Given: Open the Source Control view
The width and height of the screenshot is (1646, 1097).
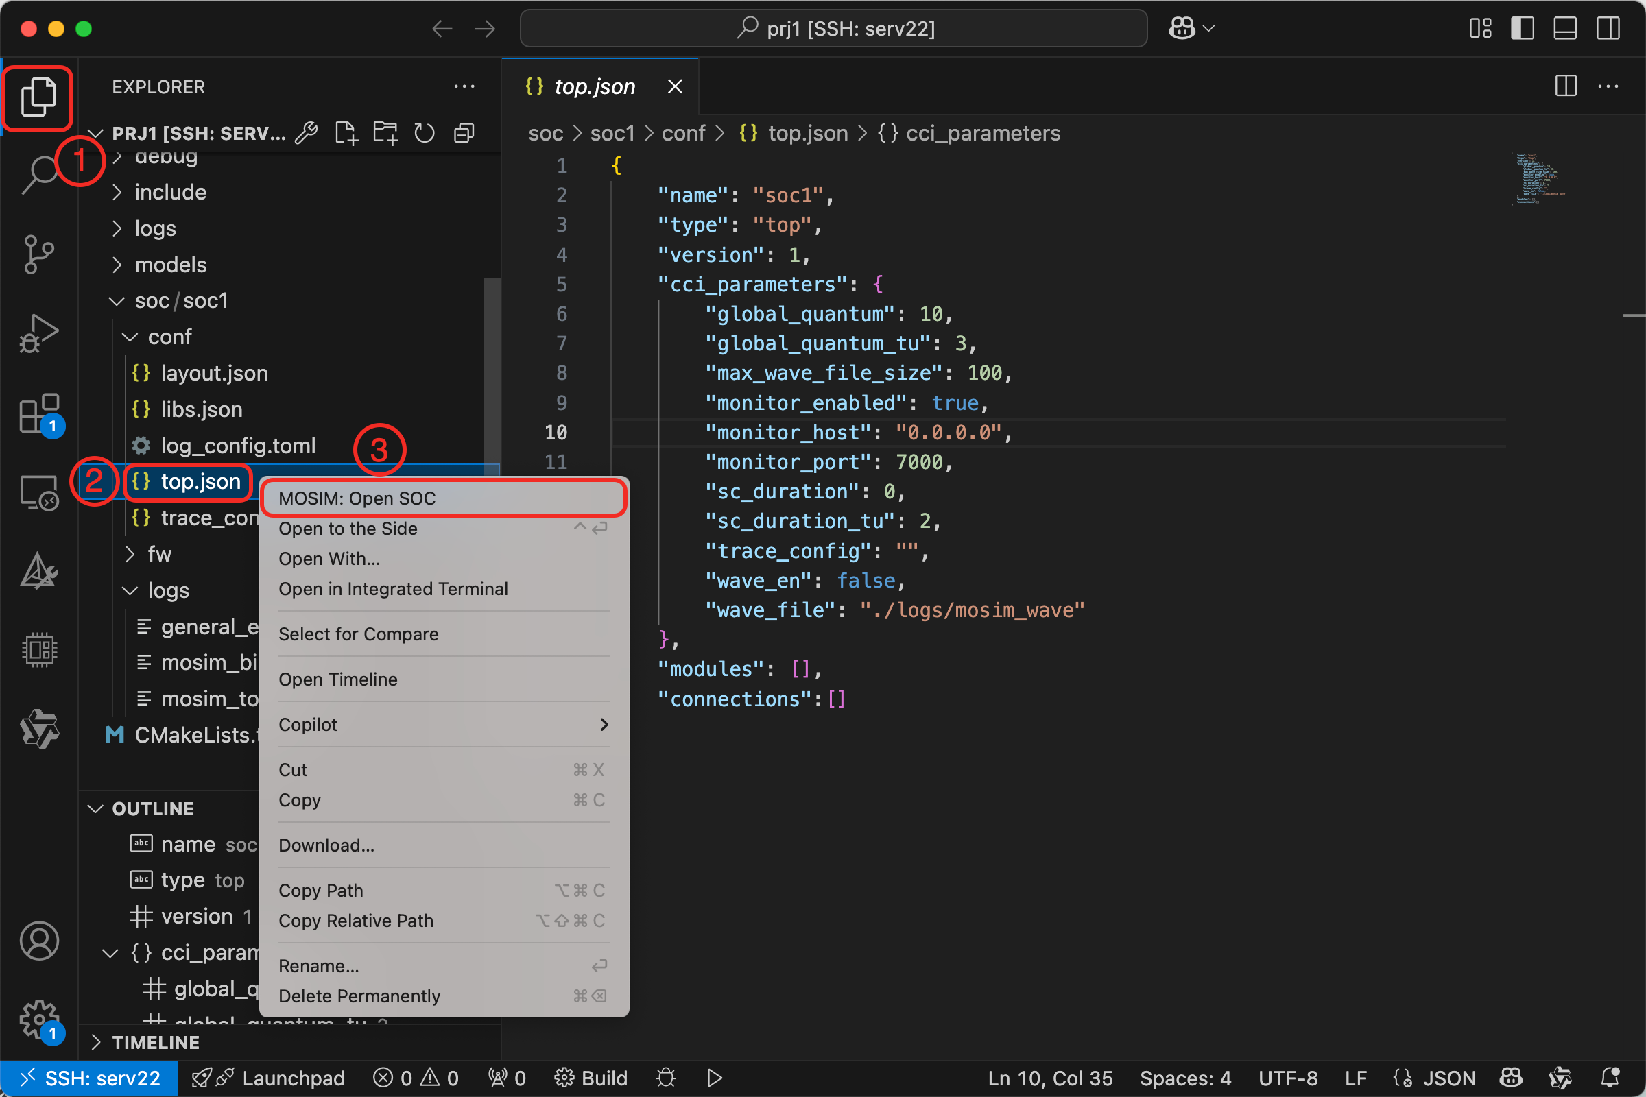Looking at the screenshot, I should [x=38, y=254].
